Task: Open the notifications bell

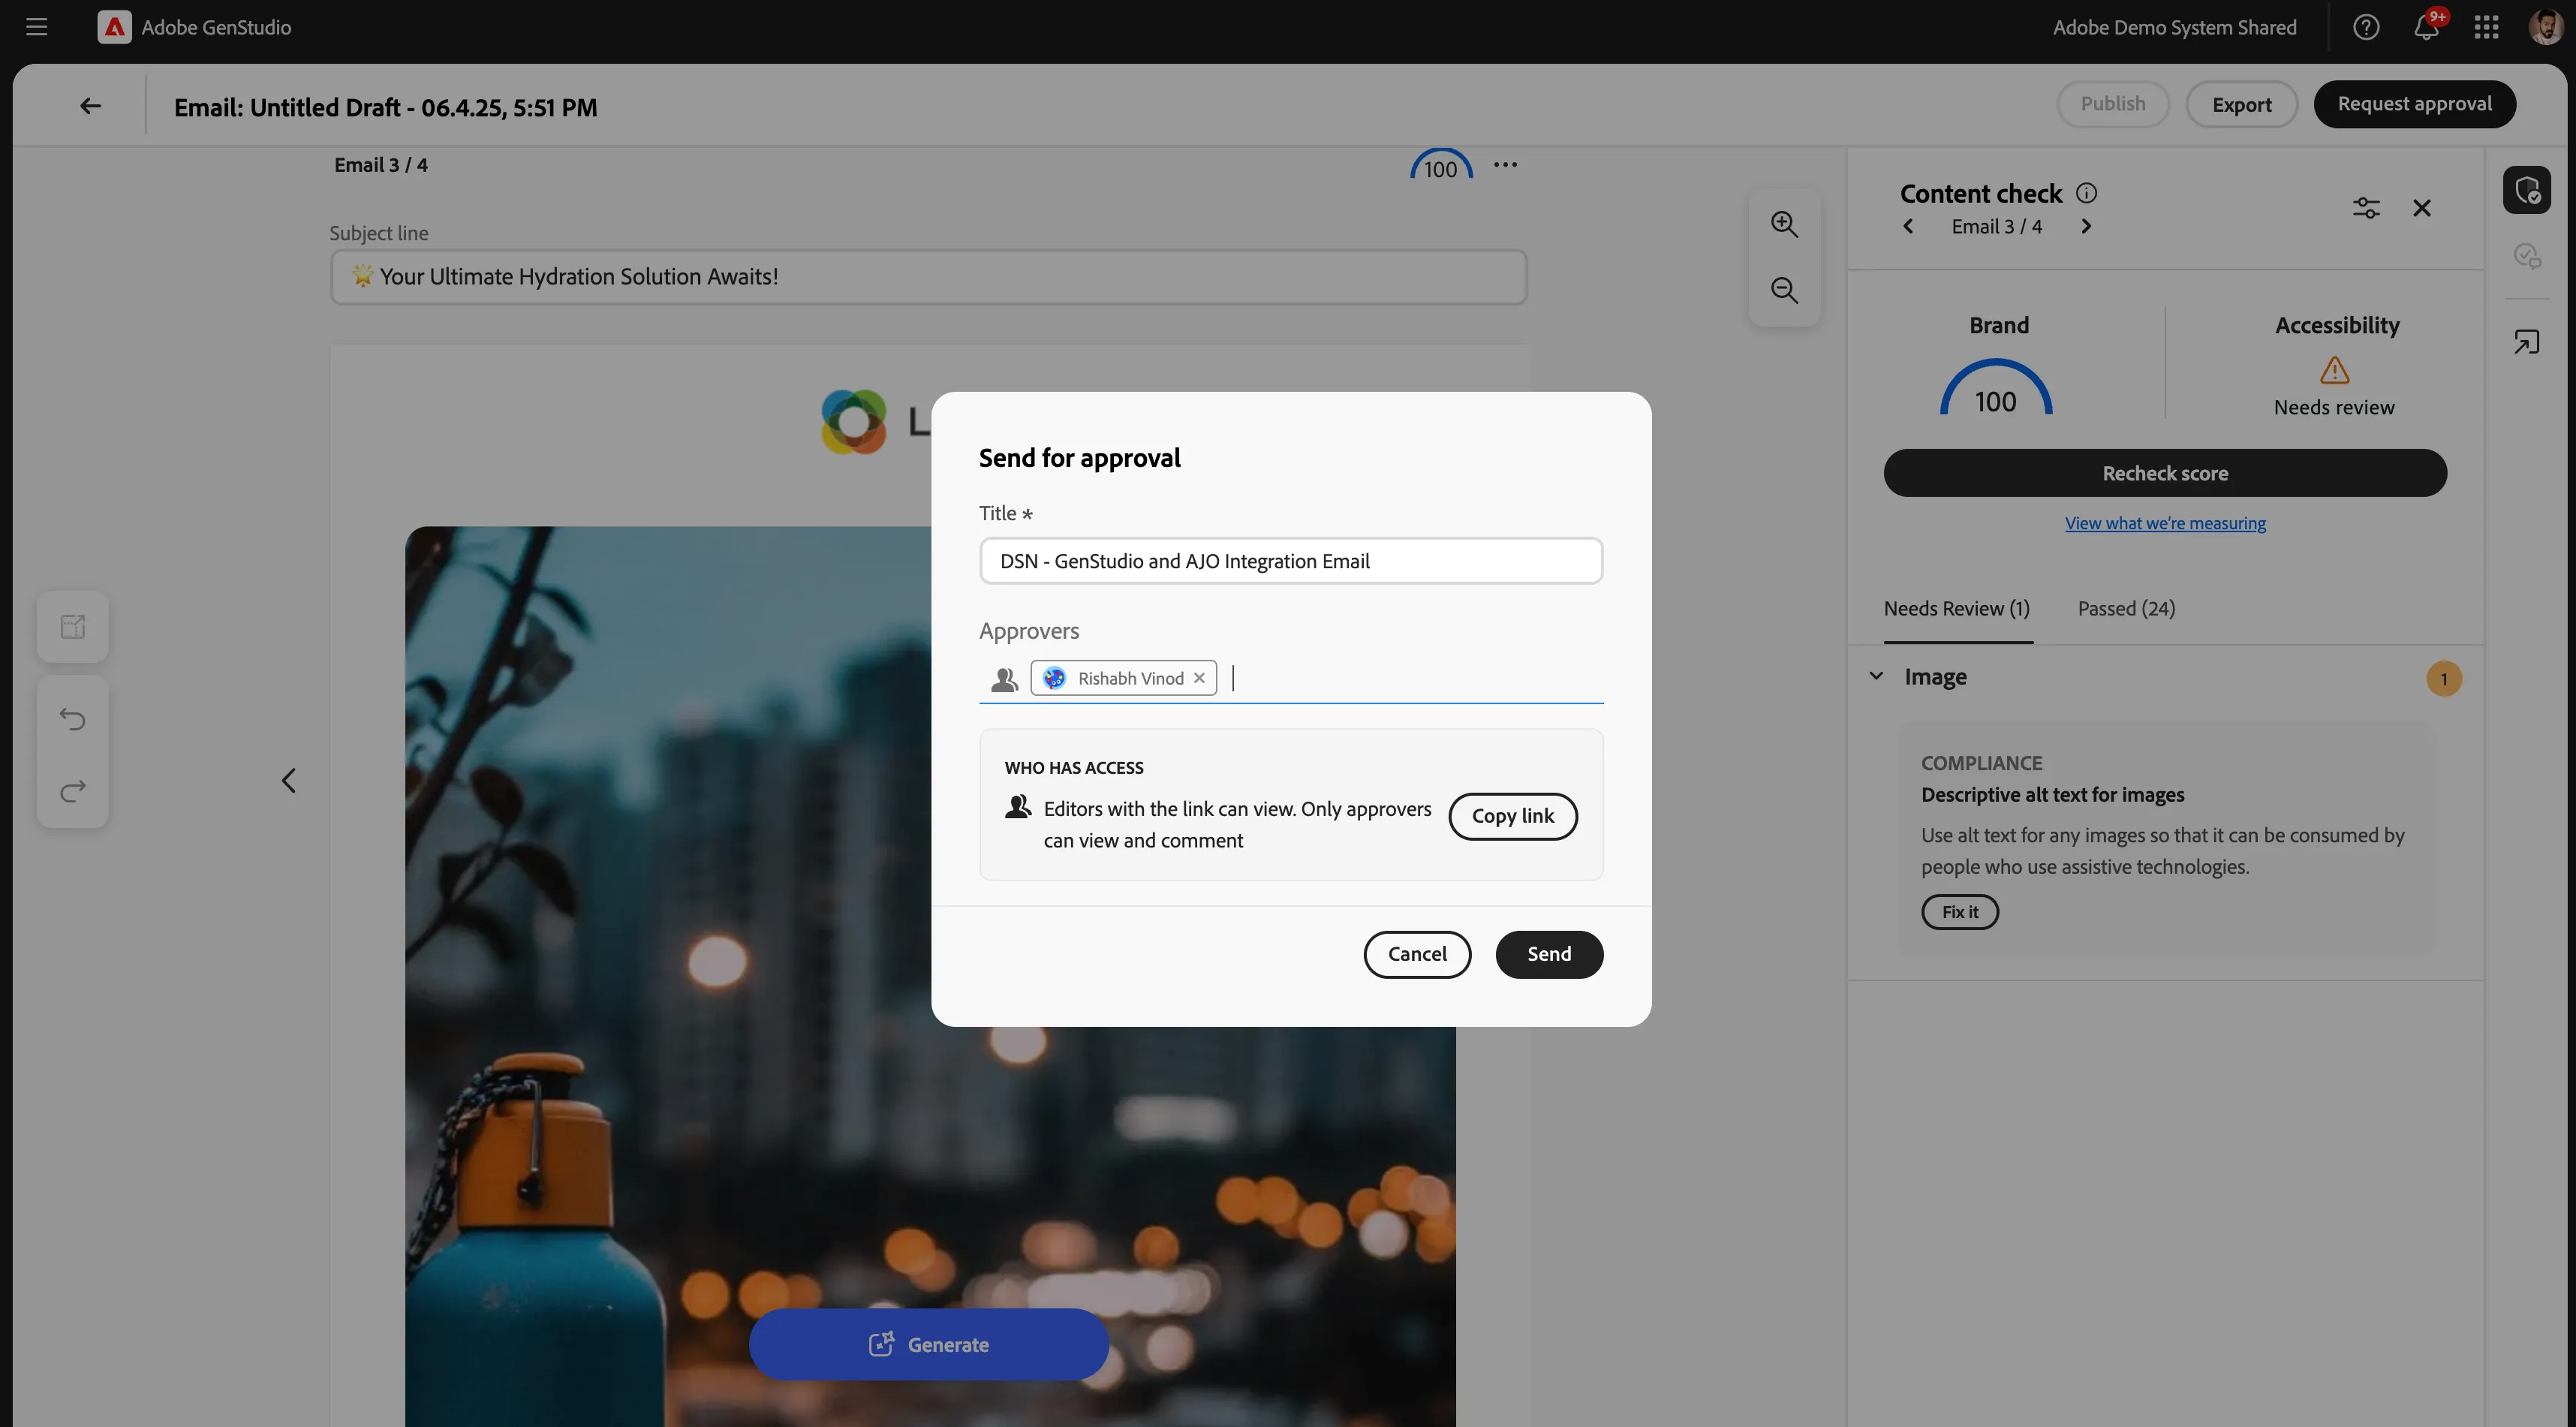Action: click(2426, 27)
